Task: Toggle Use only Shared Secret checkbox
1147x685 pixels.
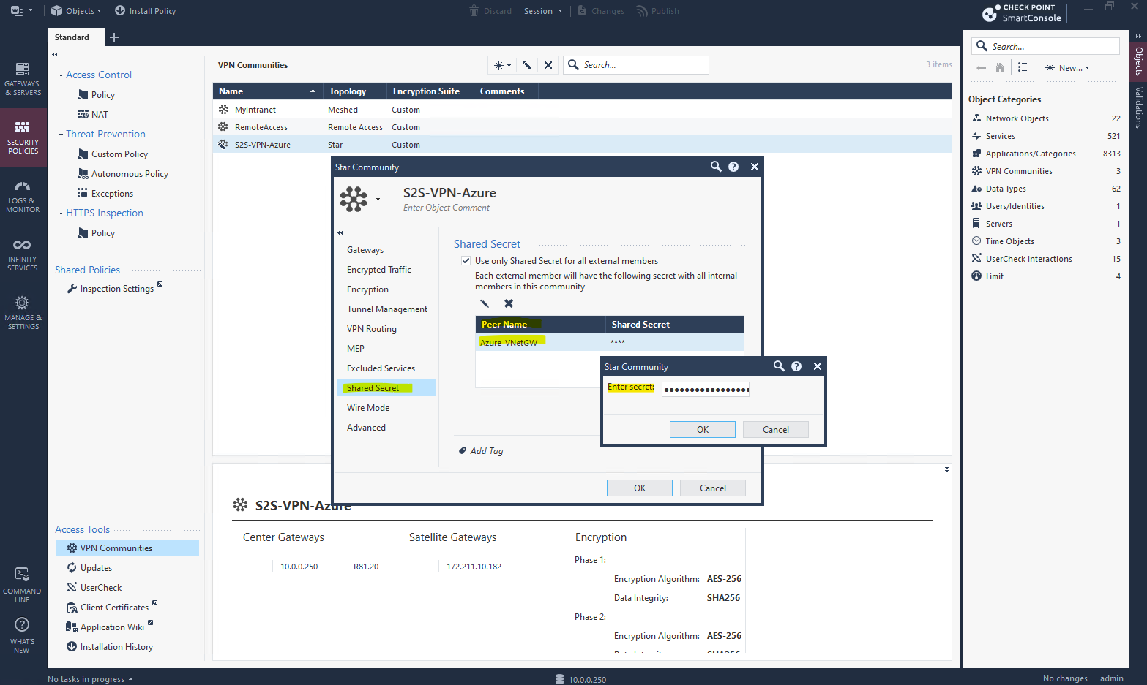Action: (x=466, y=260)
